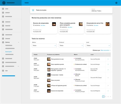Open details arrow for order #1042
Image resolution: width=121 pixels, height=104 pixels.
108,59
